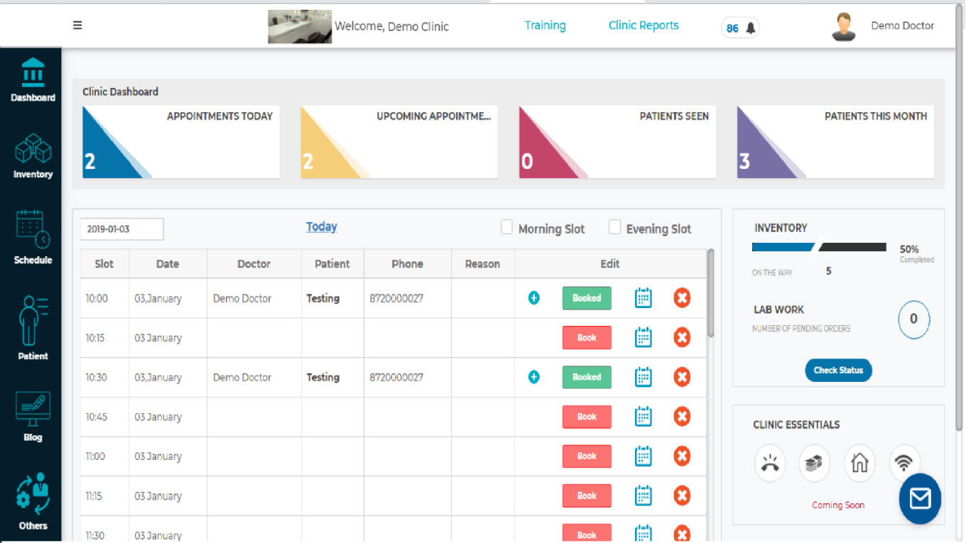Open Clinic Reports in top navigation
This screenshot has height=543, width=966.
click(643, 26)
